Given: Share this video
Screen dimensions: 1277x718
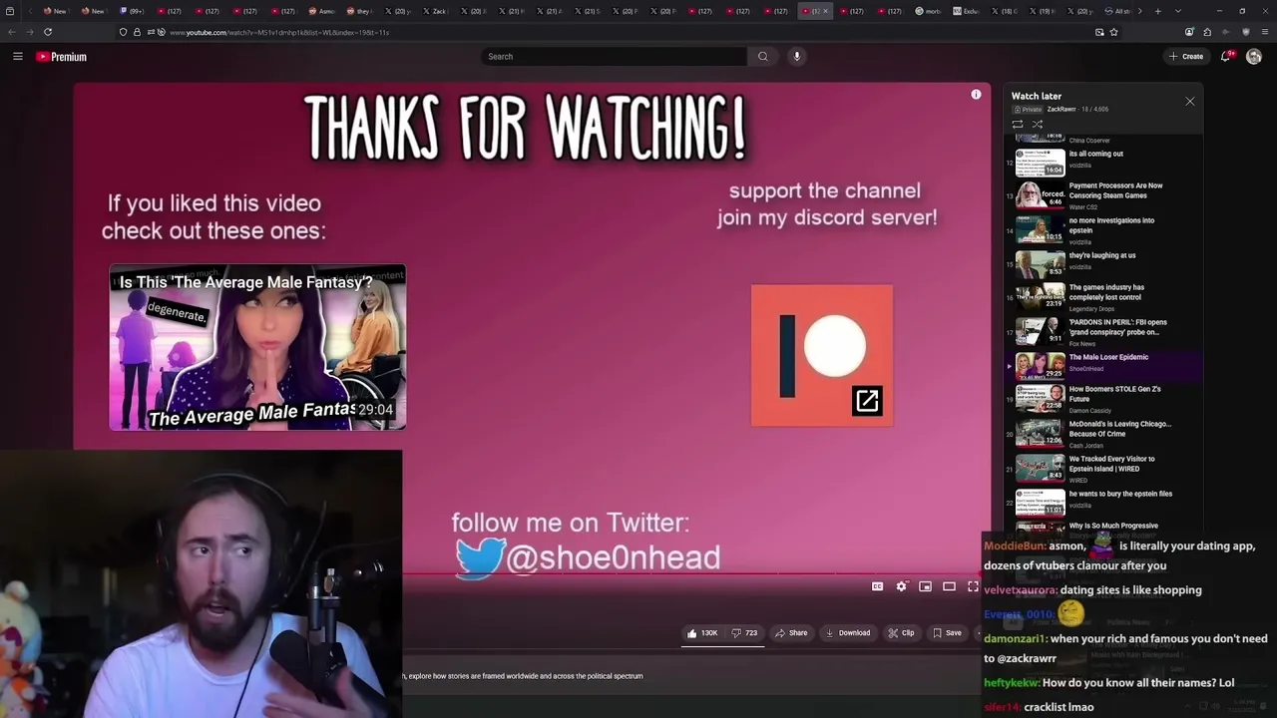Looking at the screenshot, I should point(791,633).
